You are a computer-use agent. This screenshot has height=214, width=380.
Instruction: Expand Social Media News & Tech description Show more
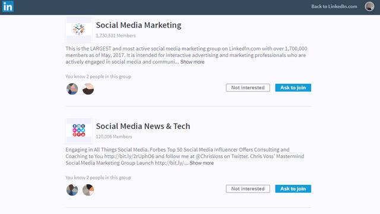202,163
